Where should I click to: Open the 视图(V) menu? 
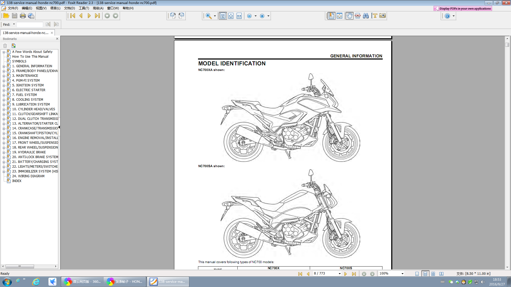click(41, 8)
